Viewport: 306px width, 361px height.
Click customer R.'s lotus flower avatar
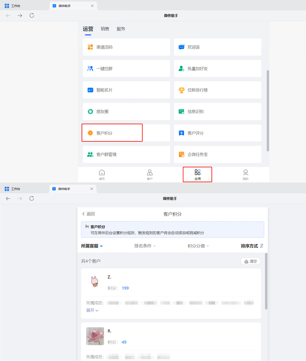coord(95,336)
